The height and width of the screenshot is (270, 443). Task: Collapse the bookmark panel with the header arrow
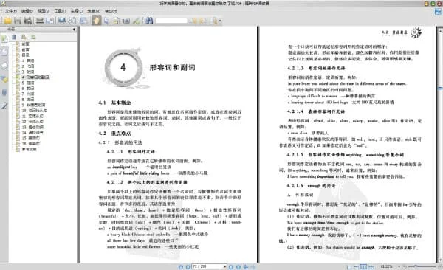coord(74,29)
